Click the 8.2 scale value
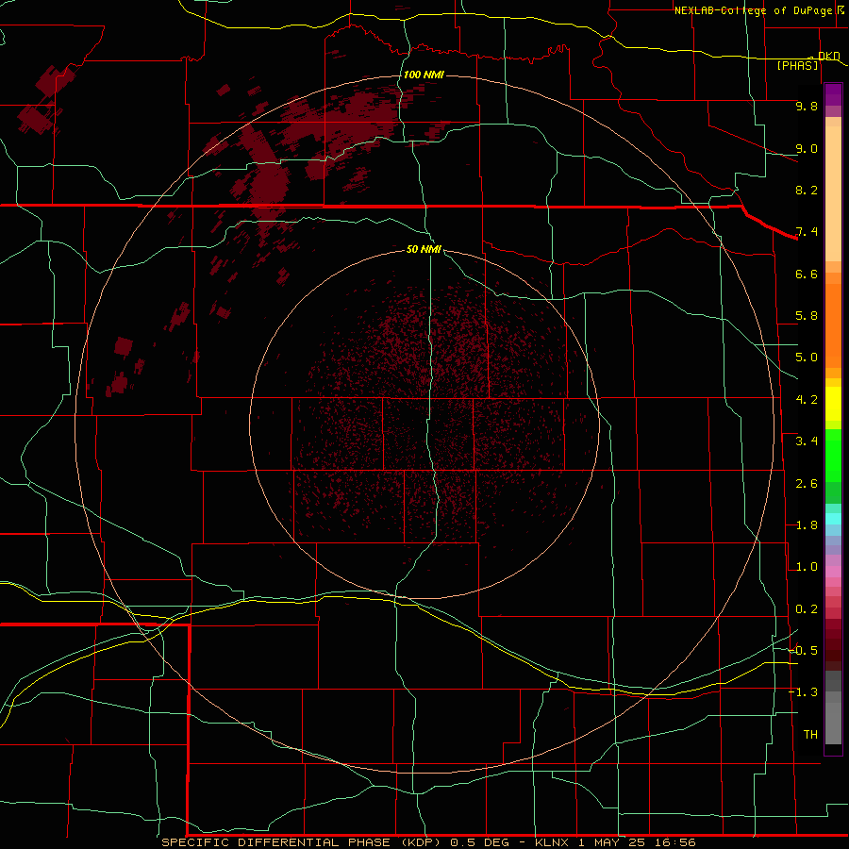The image size is (849, 849). point(807,190)
